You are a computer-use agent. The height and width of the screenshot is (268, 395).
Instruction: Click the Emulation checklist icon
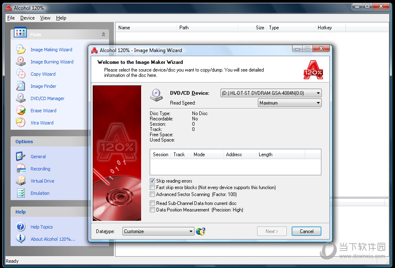pyautogui.click(x=21, y=193)
